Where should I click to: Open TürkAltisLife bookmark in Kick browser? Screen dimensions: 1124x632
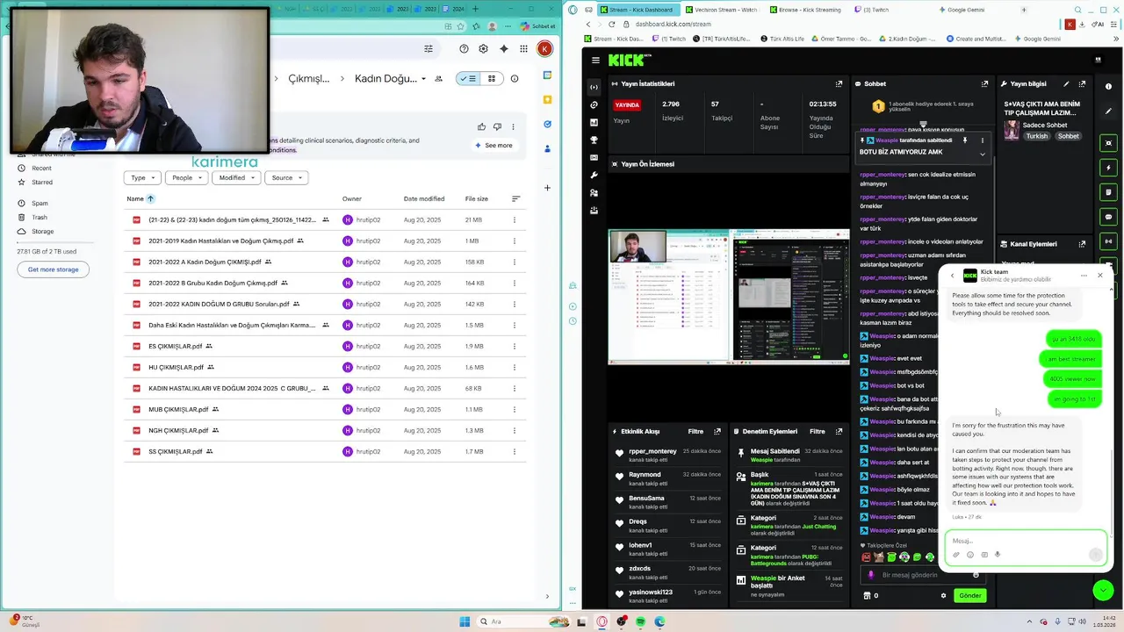[721, 39]
